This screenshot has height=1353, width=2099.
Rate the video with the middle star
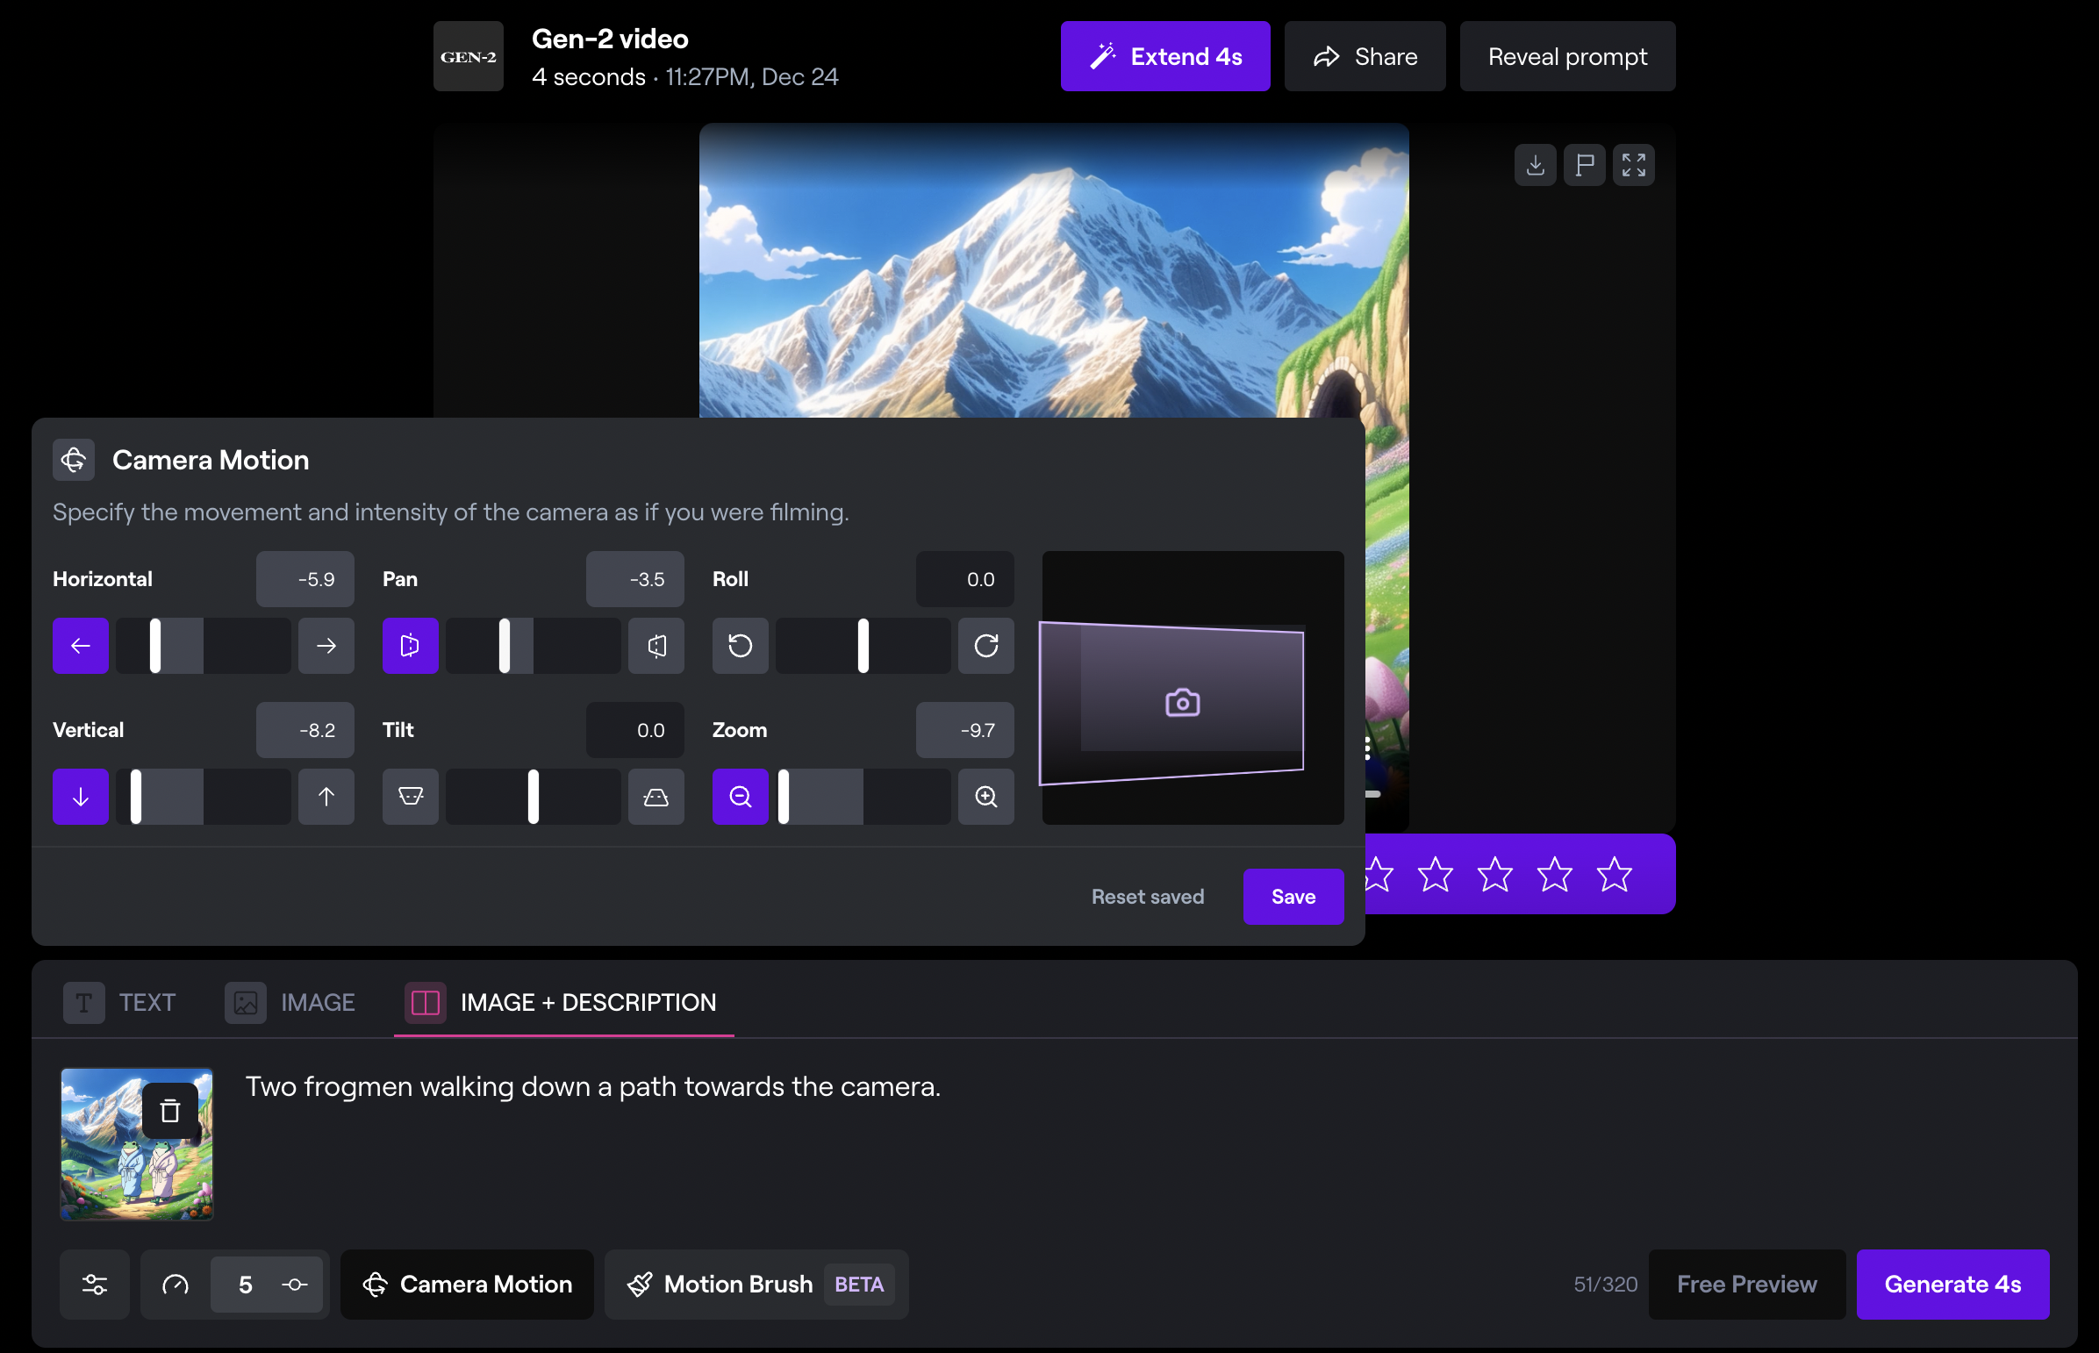click(1494, 874)
